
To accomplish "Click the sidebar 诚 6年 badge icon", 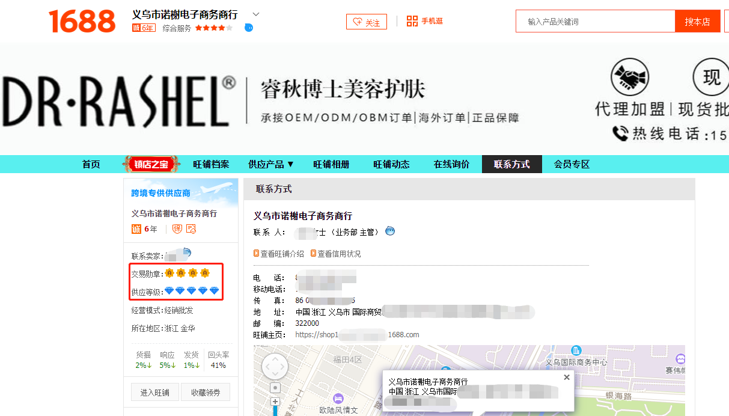I will [136, 229].
